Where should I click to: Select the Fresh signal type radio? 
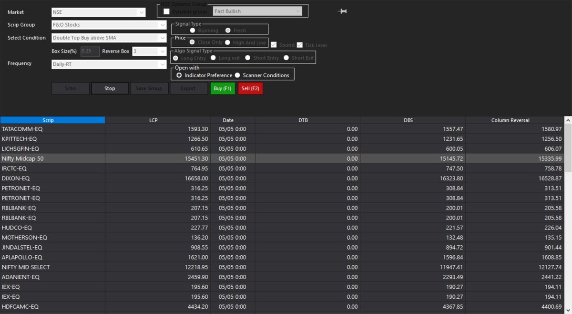coord(228,31)
